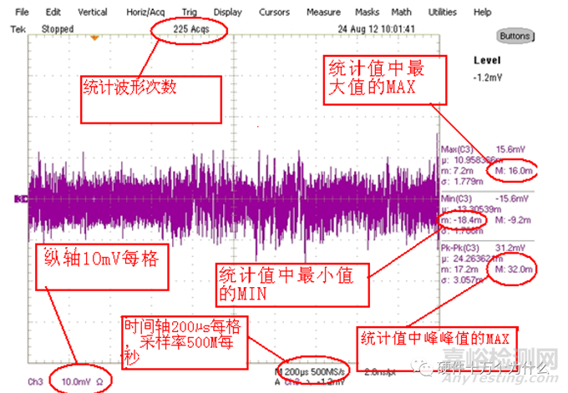
Task: Open the Utilities menu
Action: (x=442, y=13)
